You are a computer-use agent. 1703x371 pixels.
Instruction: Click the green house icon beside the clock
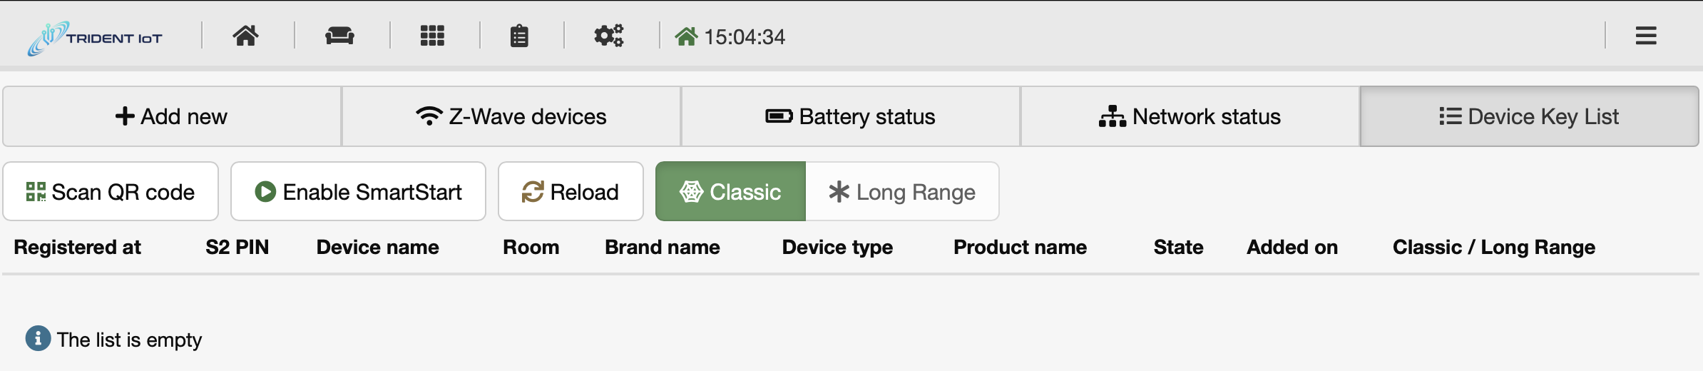(686, 36)
